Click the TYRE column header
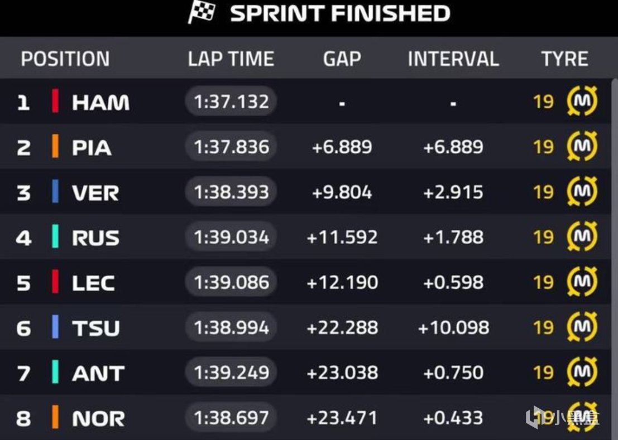 (x=564, y=59)
